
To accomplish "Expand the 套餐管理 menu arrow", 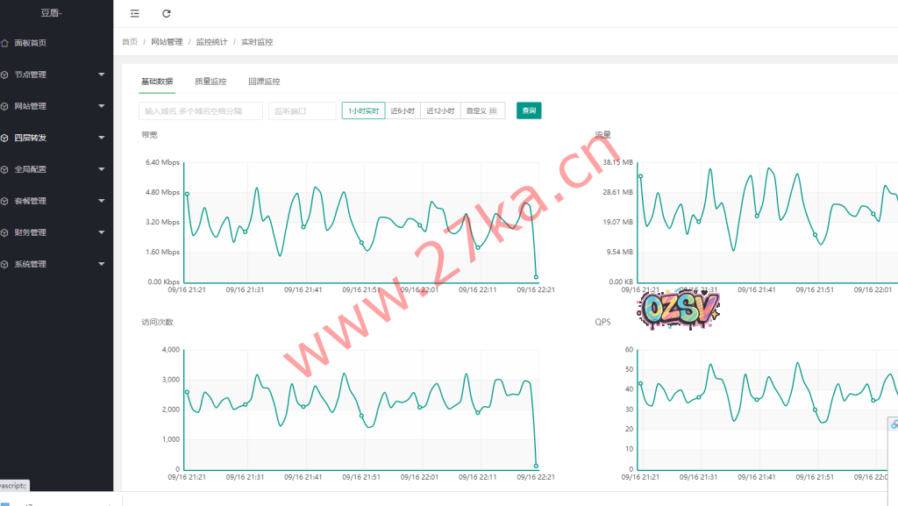I will (x=102, y=201).
